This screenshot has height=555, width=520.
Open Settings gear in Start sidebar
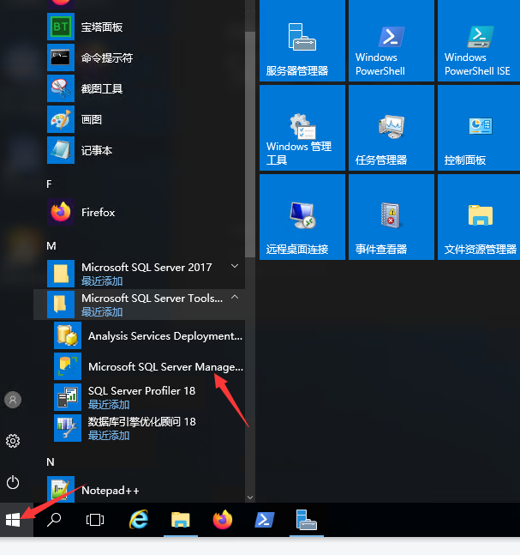coord(13,441)
